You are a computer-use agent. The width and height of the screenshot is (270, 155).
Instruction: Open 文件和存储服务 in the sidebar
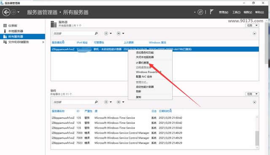(19, 42)
